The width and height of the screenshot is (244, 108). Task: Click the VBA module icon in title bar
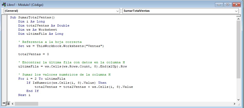[4, 5]
